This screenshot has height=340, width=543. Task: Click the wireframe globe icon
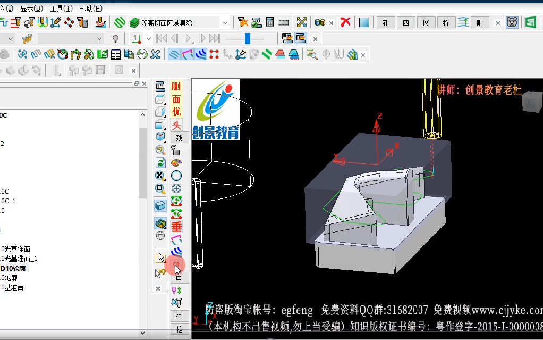coord(160,236)
